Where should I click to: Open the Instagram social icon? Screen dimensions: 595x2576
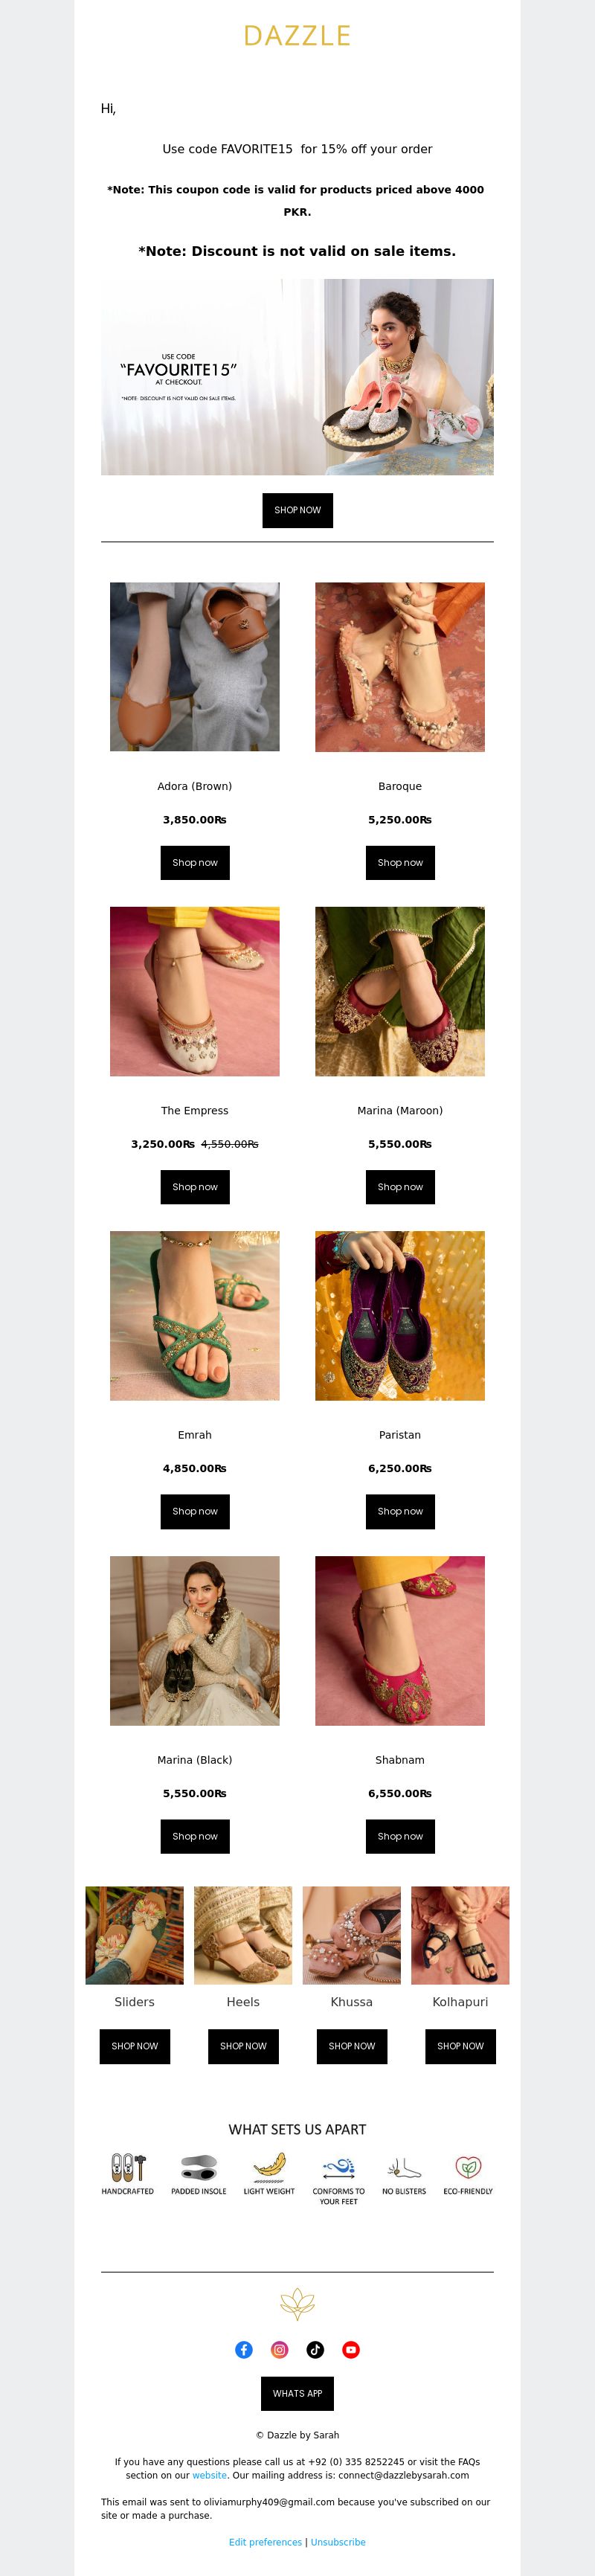click(280, 2349)
